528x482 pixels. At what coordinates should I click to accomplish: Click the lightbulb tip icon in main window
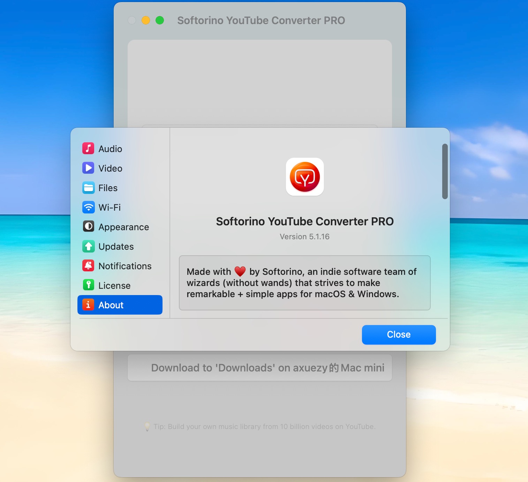[x=147, y=427]
